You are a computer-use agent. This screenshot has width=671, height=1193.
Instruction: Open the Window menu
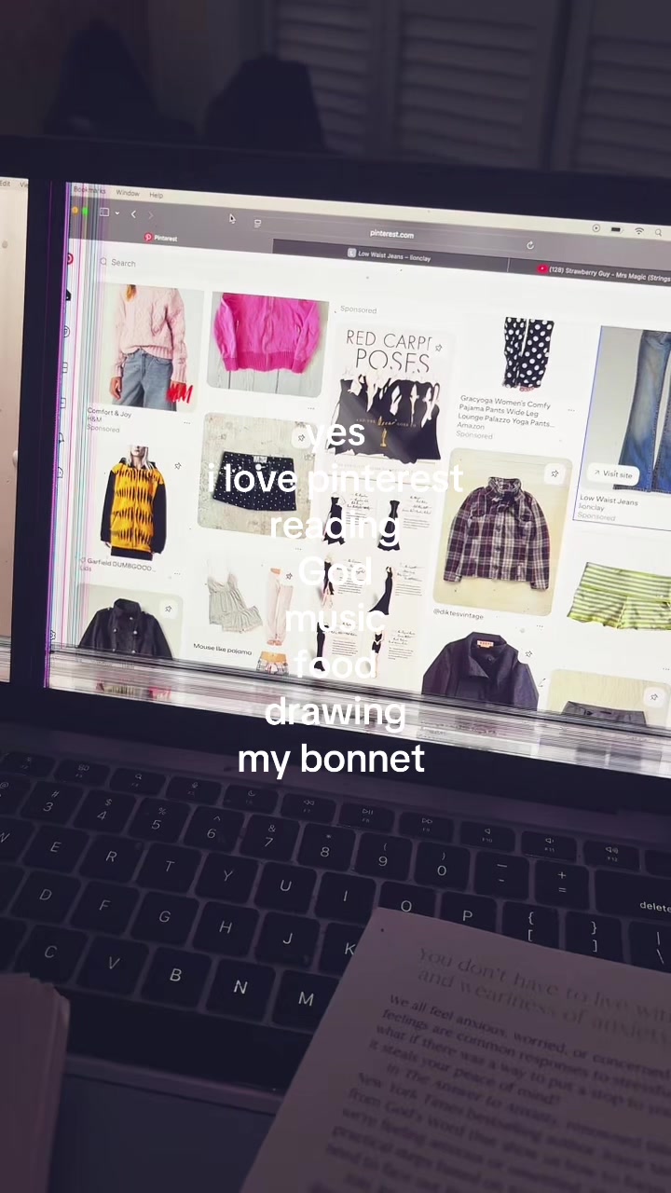127,193
